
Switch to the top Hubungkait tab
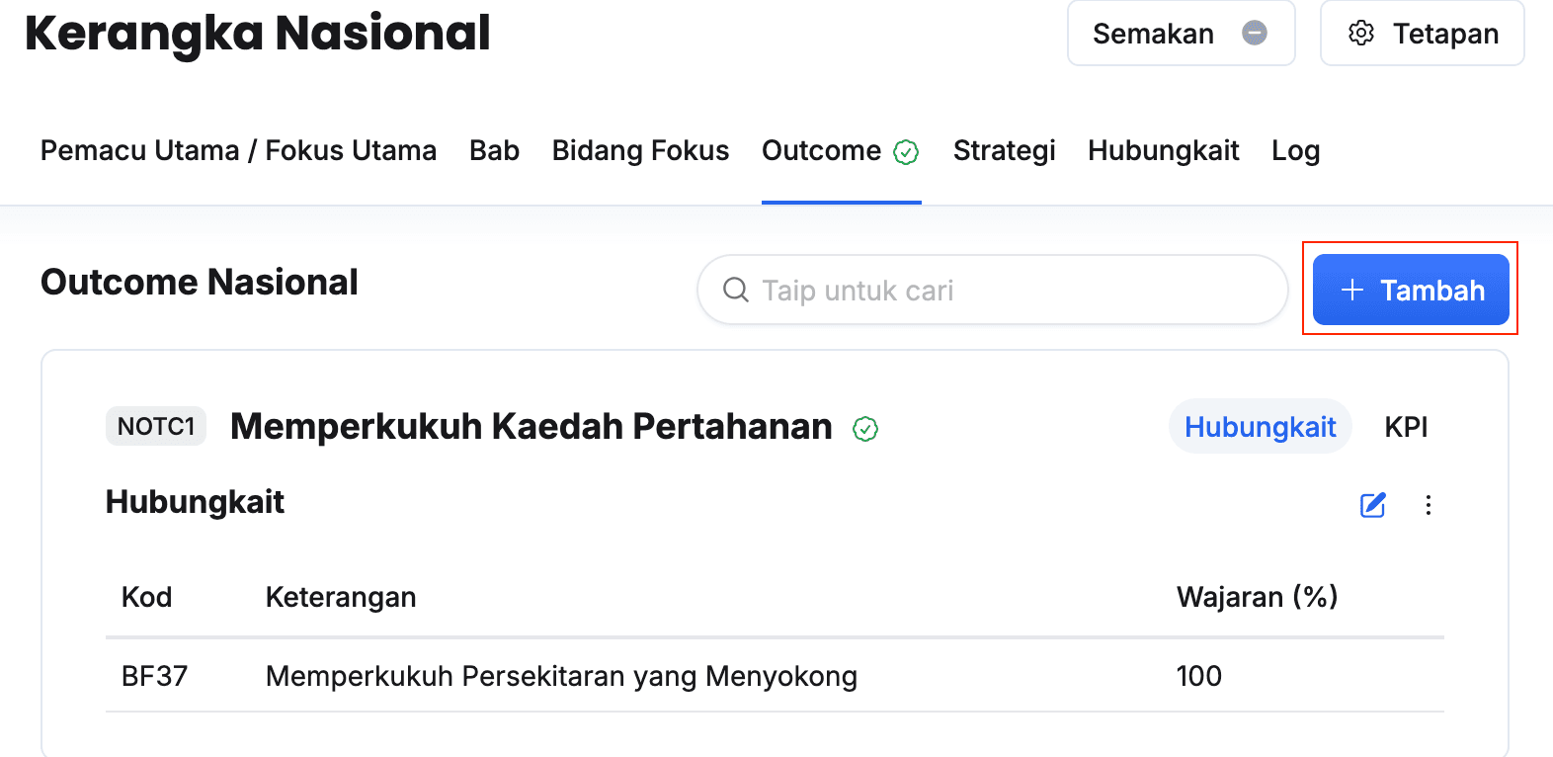[1163, 150]
